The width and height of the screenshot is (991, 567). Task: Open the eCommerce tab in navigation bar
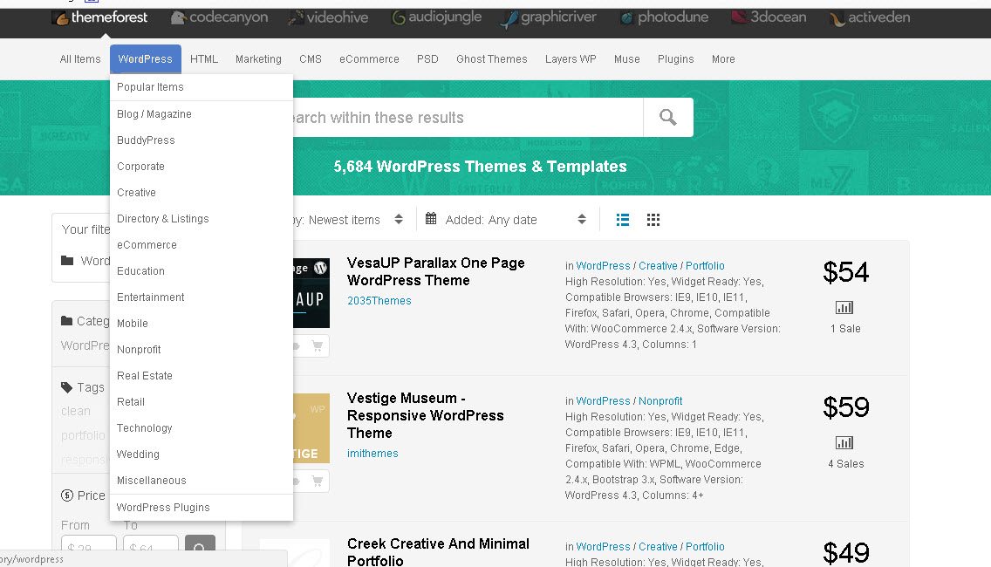[369, 58]
